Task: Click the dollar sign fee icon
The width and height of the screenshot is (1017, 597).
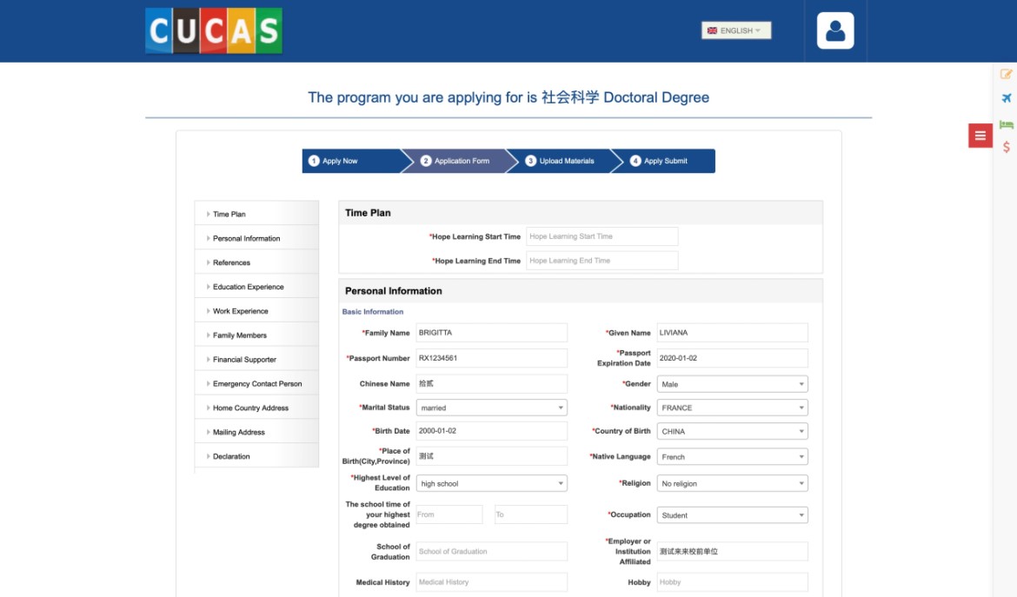Action: coord(1007,147)
